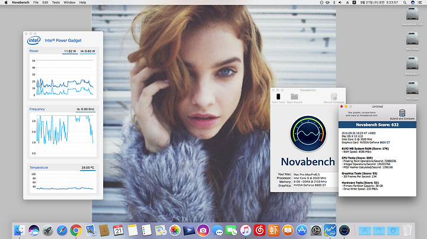Select the Win Data desktop drive

pyautogui.click(x=412, y=88)
